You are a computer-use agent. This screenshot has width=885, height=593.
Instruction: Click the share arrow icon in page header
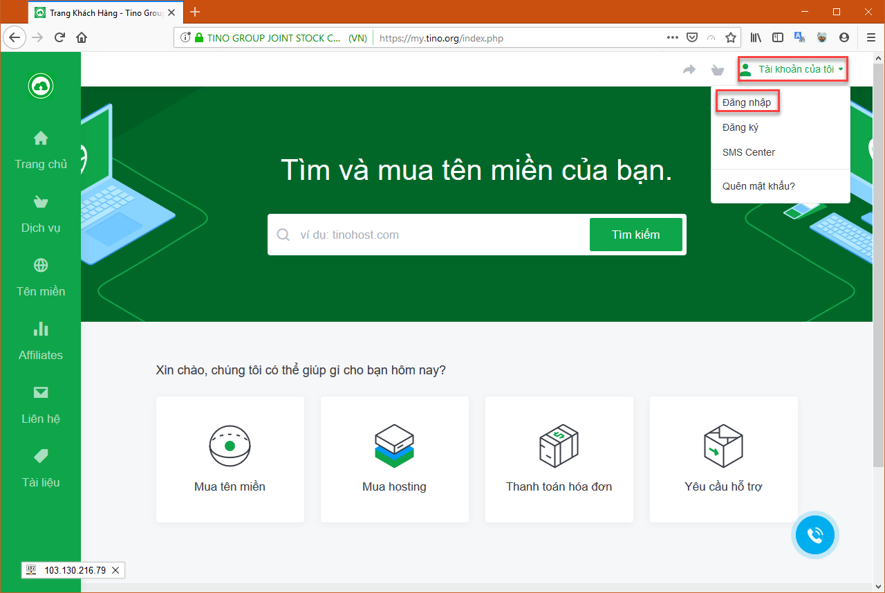click(x=689, y=69)
